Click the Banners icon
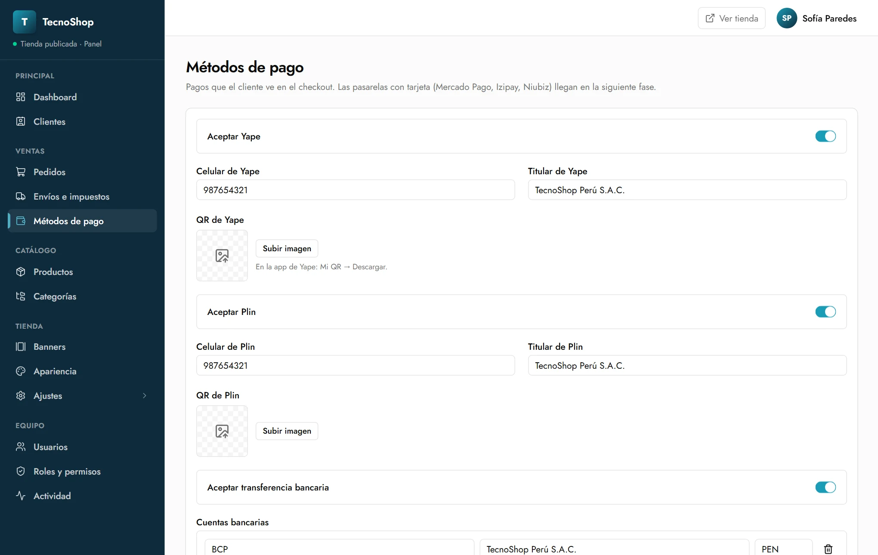This screenshot has height=555, width=878. coord(21,346)
